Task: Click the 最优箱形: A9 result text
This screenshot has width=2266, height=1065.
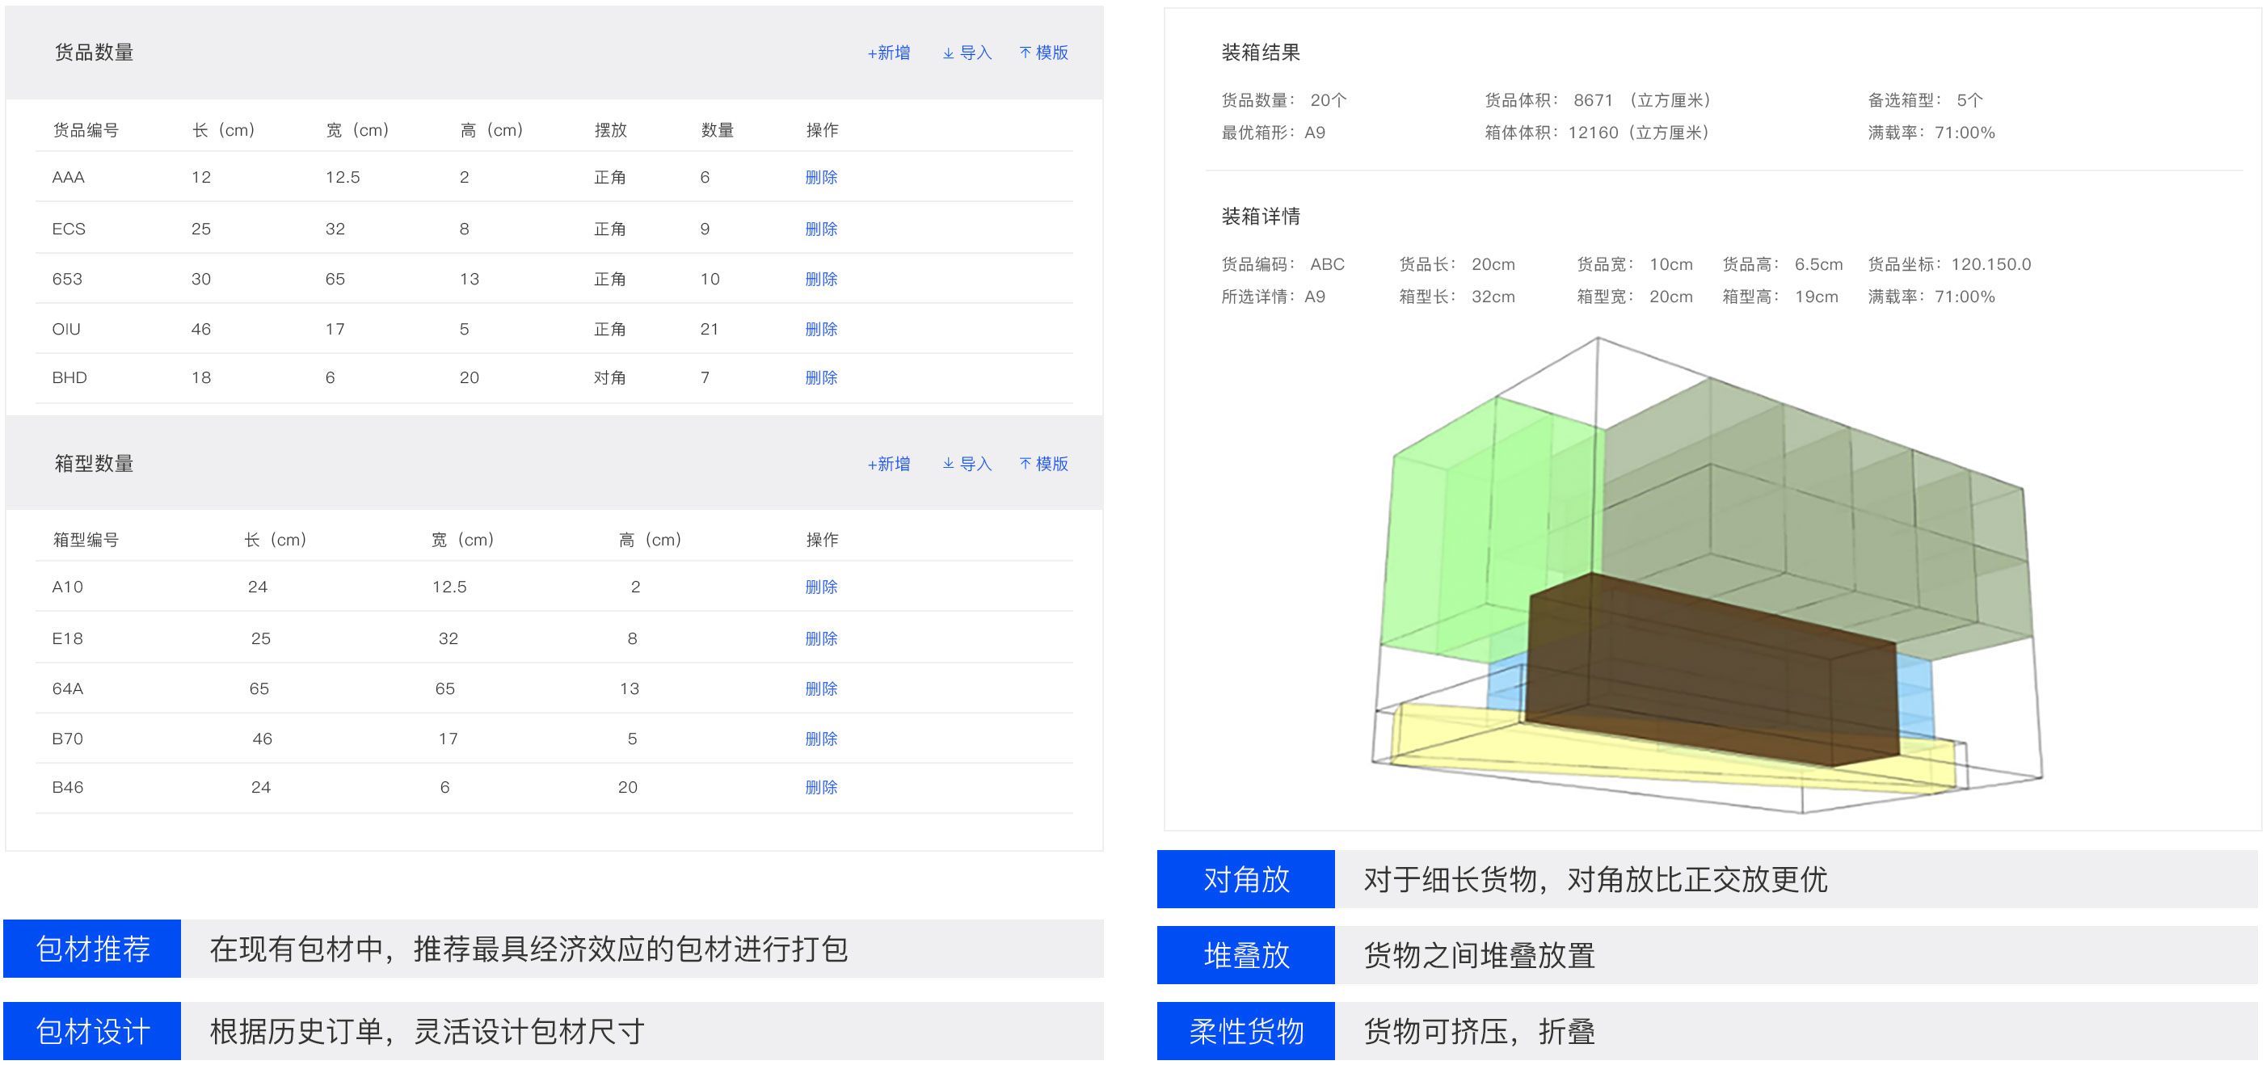Action: pyautogui.click(x=1273, y=133)
